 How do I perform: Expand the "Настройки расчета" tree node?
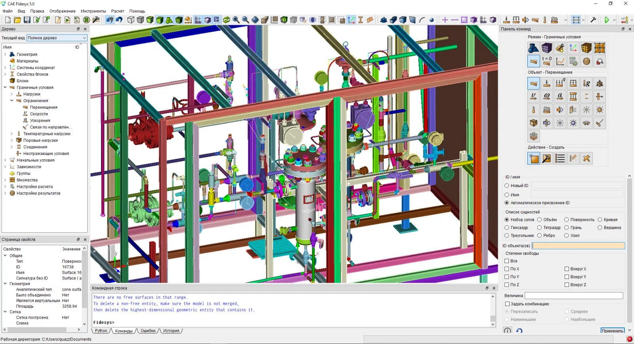(5, 187)
